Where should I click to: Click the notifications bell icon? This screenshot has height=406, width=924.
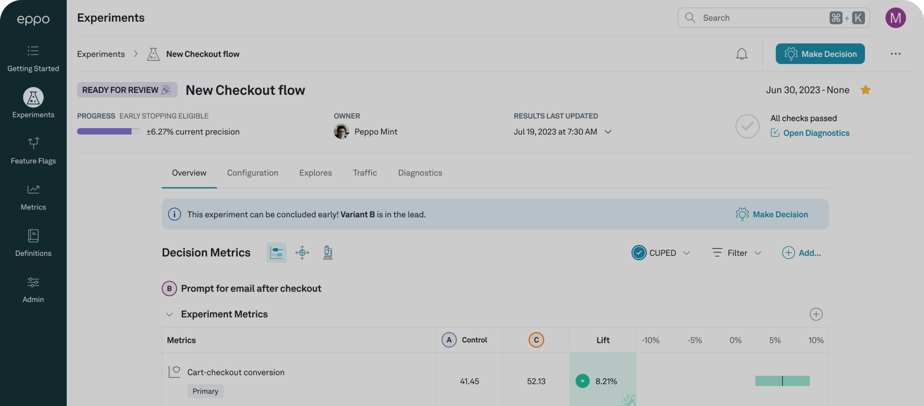click(x=741, y=54)
